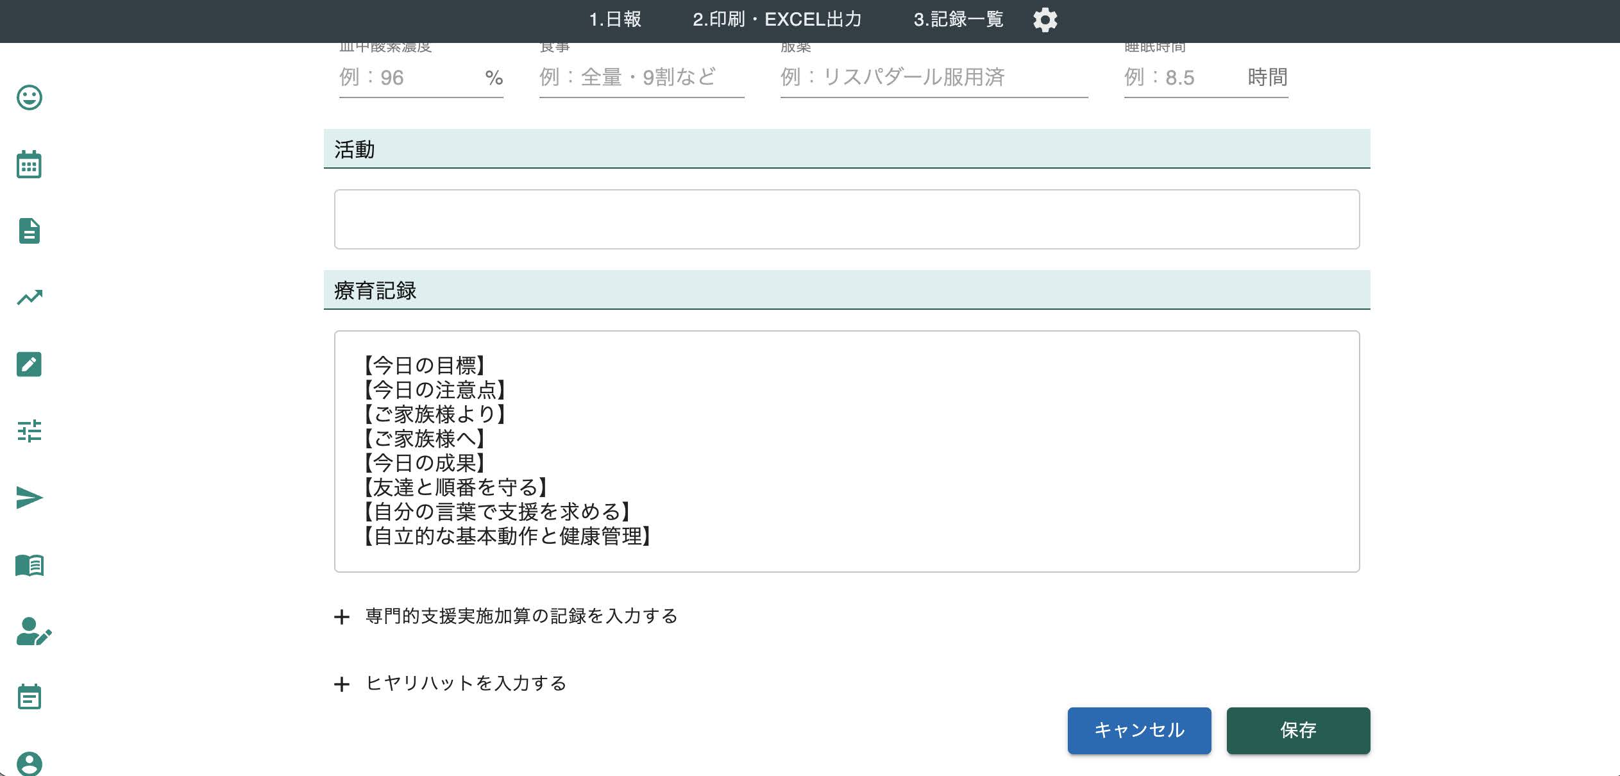The image size is (1620, 776).
Task: Open settings gear in top bar
Action: coord(1045,20)
